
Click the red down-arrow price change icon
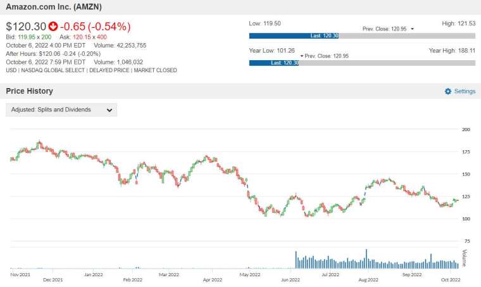[x=53, y=27]
